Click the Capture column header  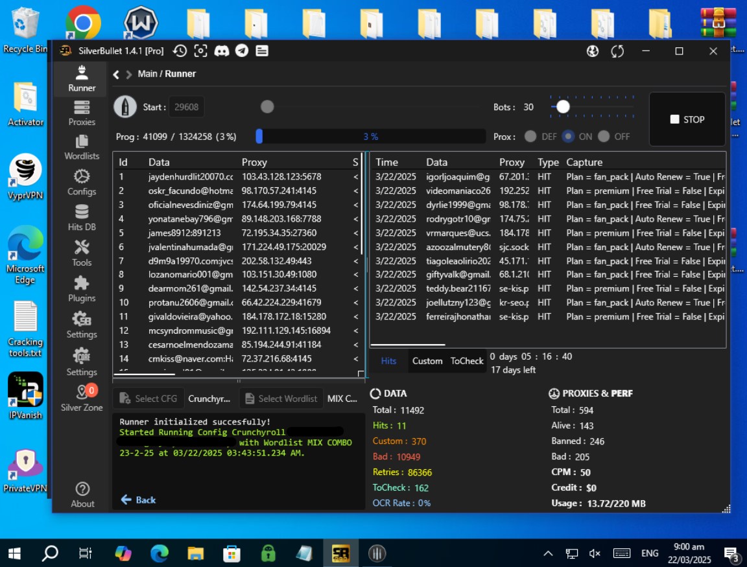click(584, 163)
